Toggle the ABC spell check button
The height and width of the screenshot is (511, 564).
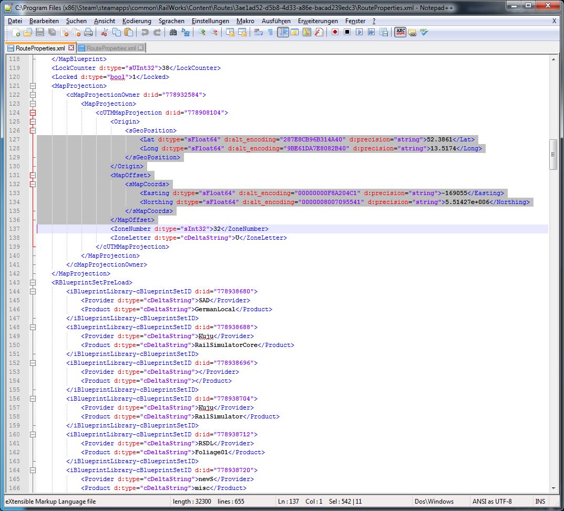pyautogui.click(x=401, y=33)
